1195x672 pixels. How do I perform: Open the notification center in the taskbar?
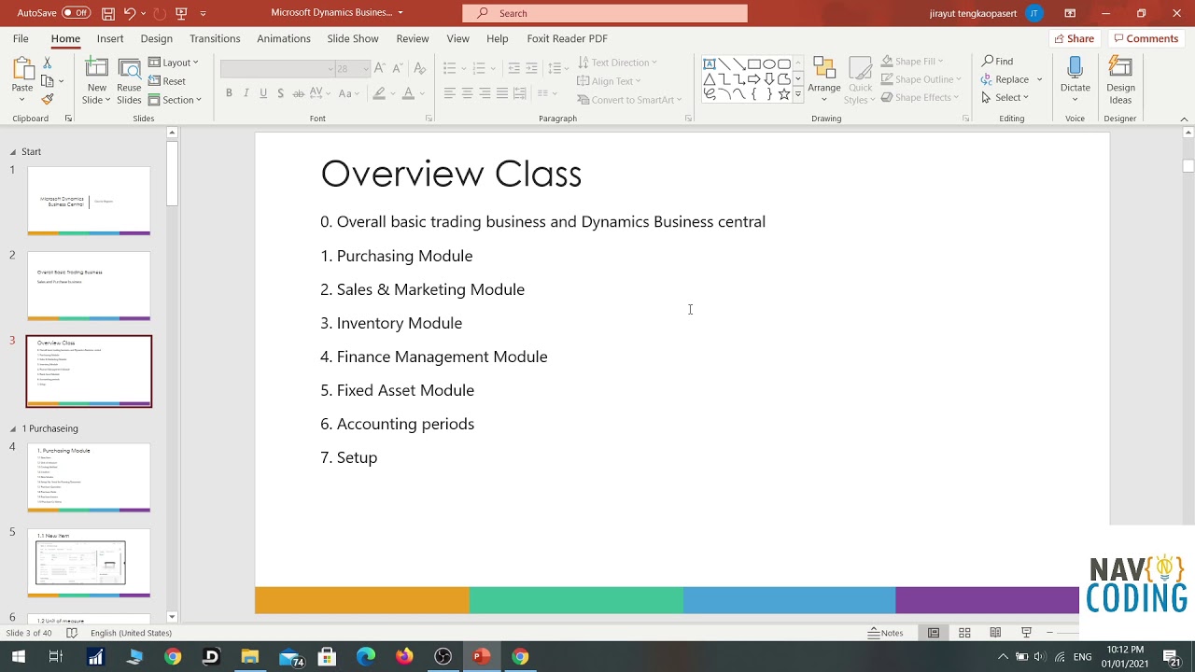click(1171, 657)
